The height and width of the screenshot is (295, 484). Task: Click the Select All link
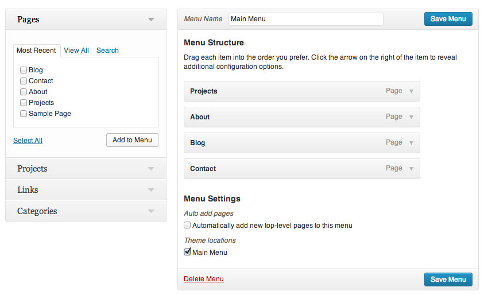tap(28, 141)
